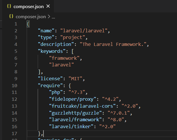Click the "^8.0" version value
177x140 pixels.
point(116,120)
